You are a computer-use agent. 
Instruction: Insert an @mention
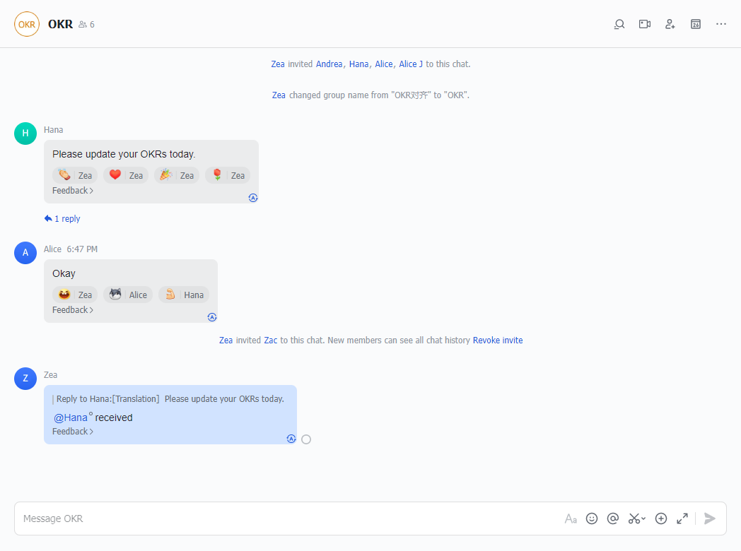click(612, 518)
